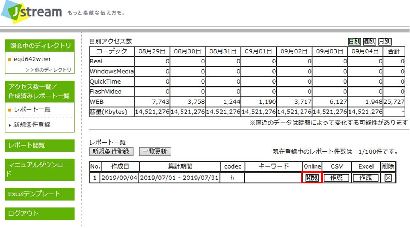Click the 削除 column header
Image resolution: width=410 pixels, height=228 pixels.
click(x=388, y=166)
